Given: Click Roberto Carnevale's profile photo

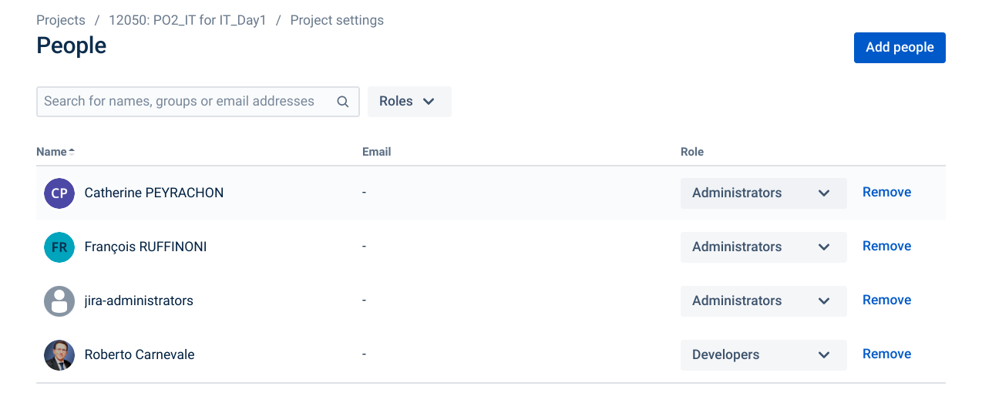Looking at the screenshot, I should coord(59,355).
